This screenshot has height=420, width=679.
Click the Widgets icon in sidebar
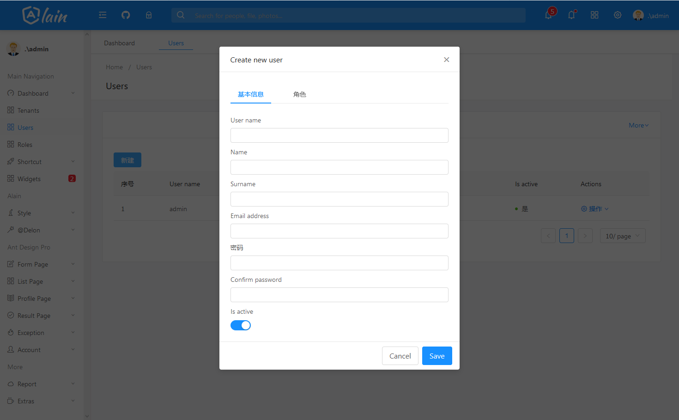pyautogui.click(x=11, y=179)
